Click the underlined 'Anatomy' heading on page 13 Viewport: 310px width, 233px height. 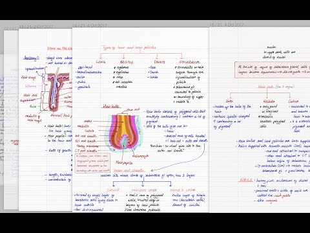point(32,58)
